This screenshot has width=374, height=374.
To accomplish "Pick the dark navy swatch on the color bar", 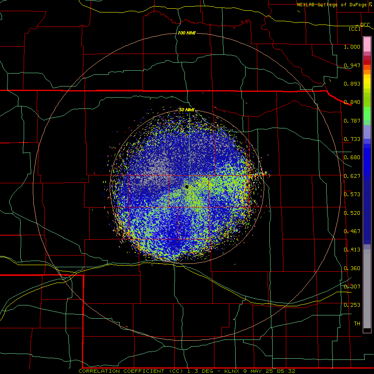I will [x=367, y=212].
